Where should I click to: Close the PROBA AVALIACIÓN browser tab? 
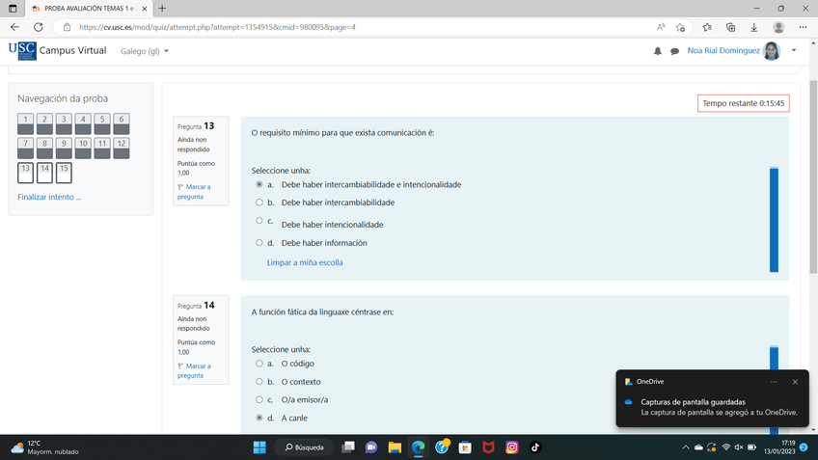[145, 9]
